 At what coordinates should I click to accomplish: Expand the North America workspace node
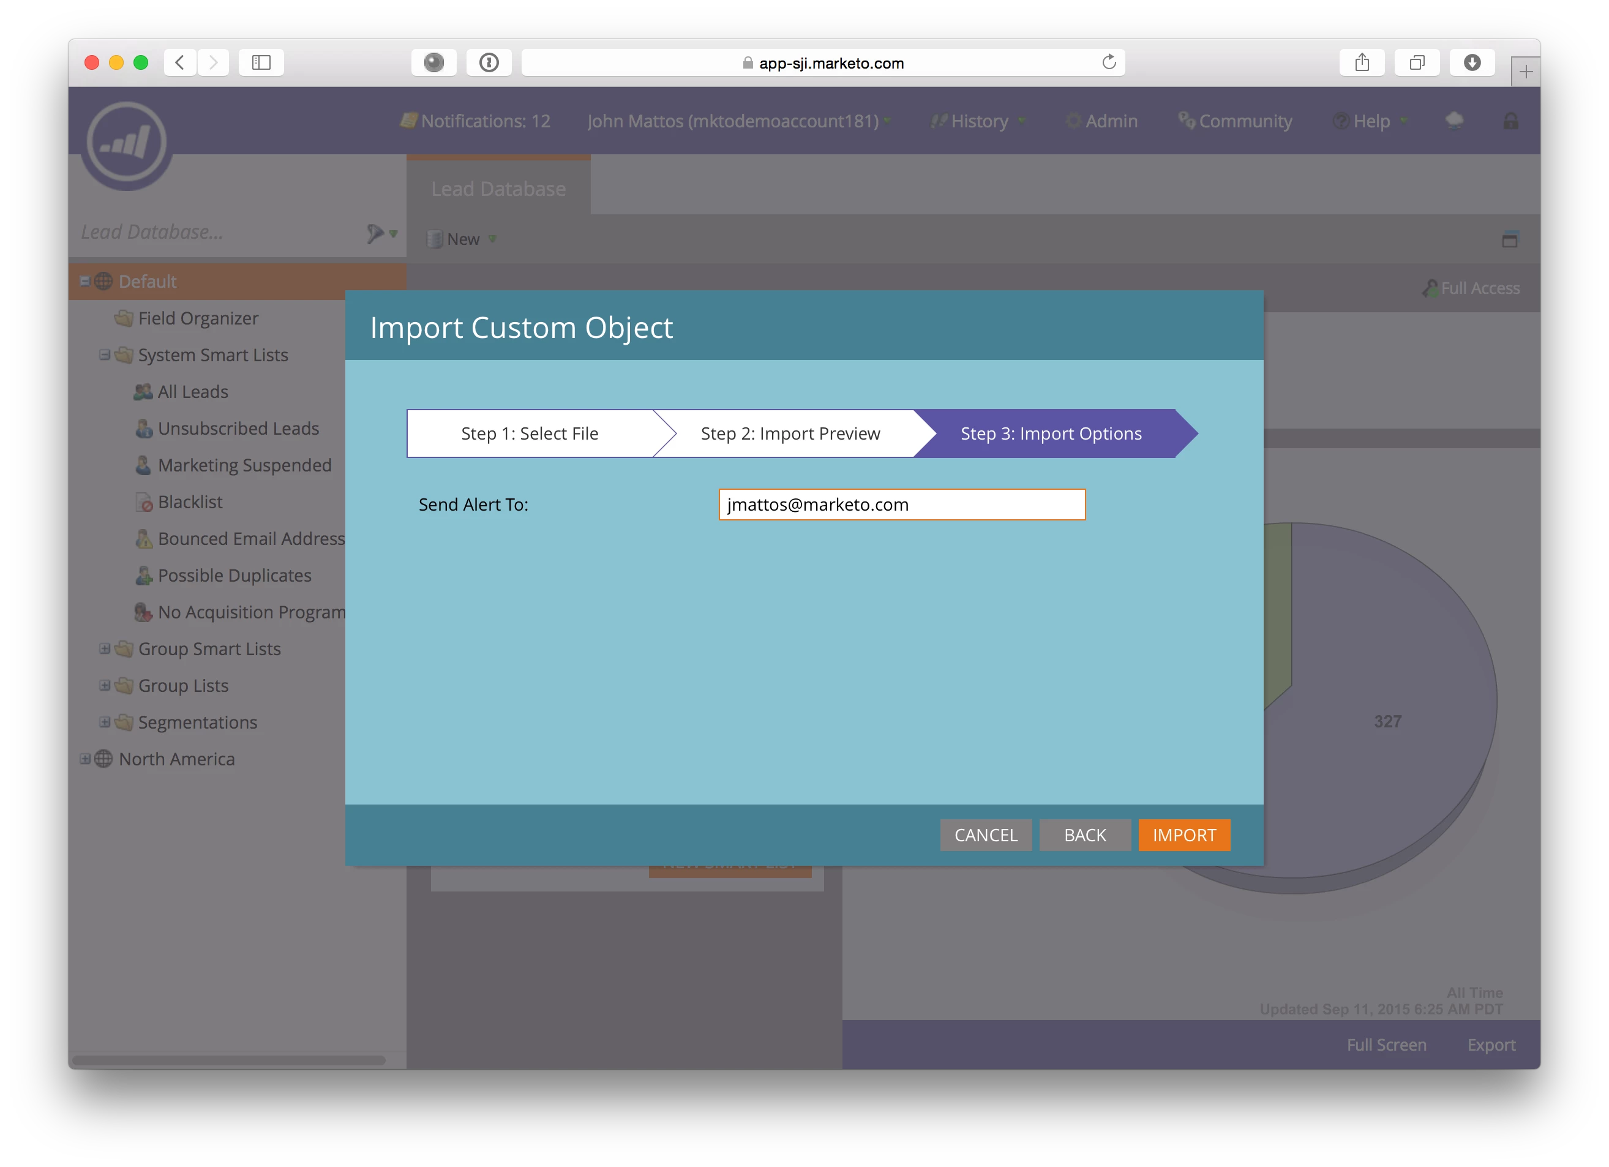point(85,759)
